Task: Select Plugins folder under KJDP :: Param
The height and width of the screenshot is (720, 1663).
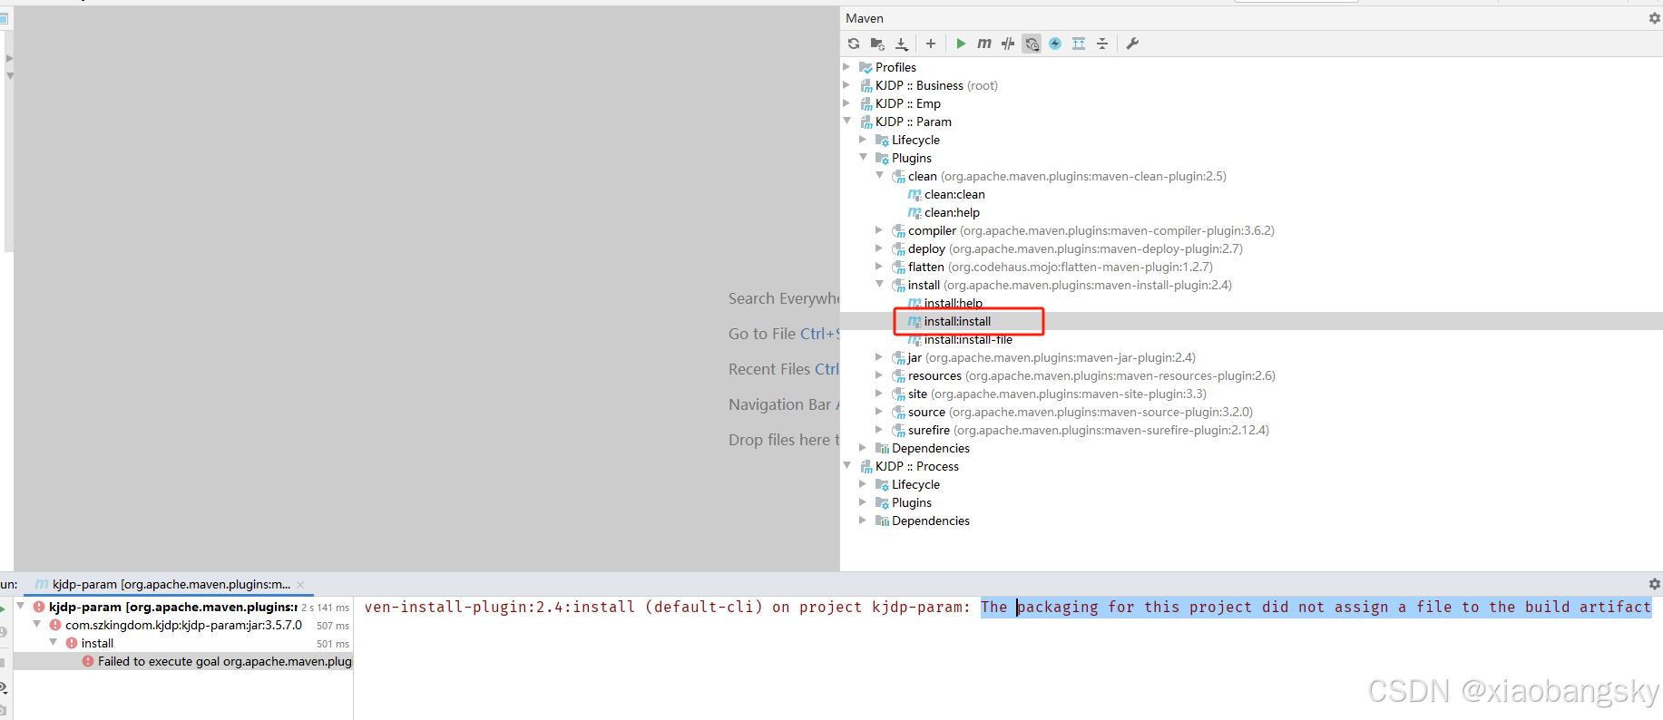Action: coord(911,158)
